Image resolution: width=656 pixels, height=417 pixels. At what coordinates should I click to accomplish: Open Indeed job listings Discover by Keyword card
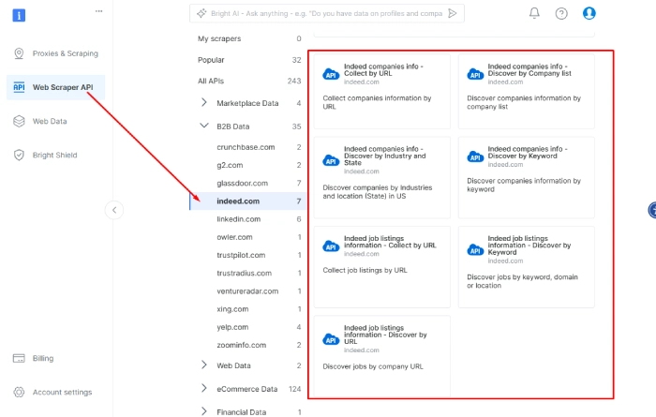click(527, 267)
